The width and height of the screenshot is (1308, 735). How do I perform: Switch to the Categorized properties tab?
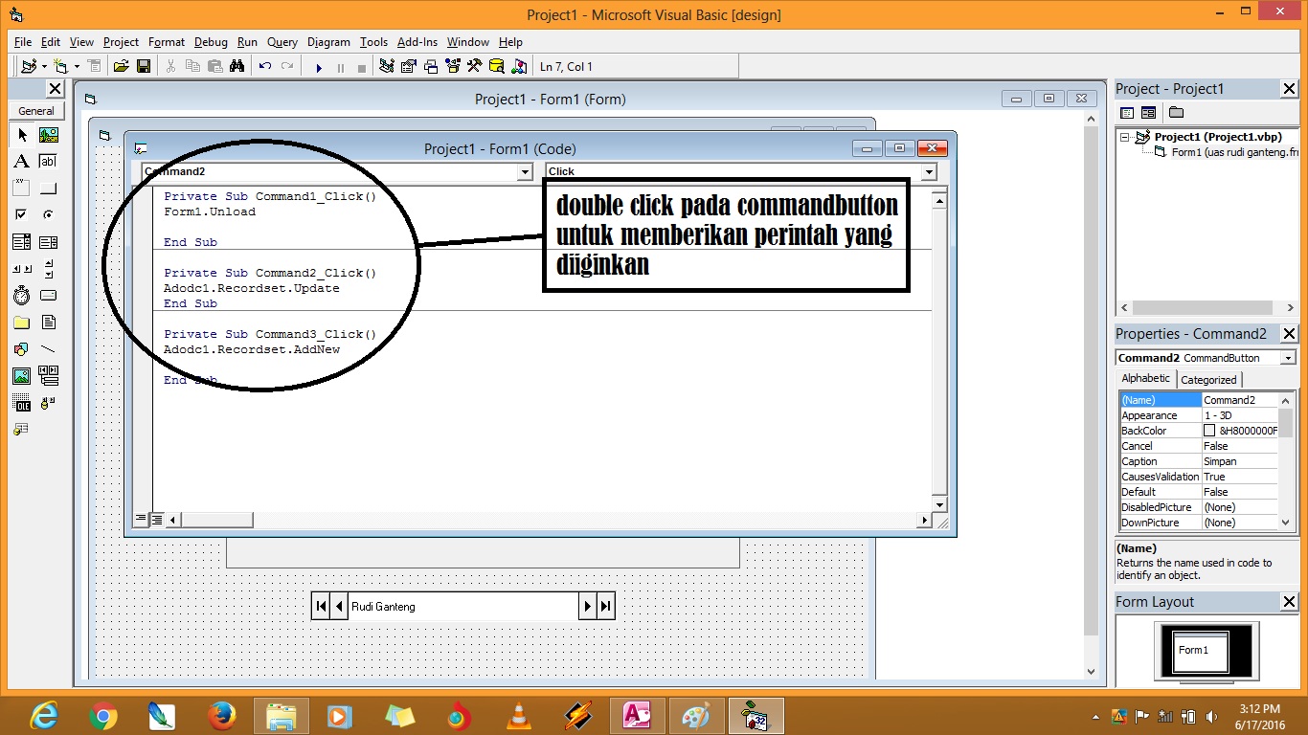1208,379
